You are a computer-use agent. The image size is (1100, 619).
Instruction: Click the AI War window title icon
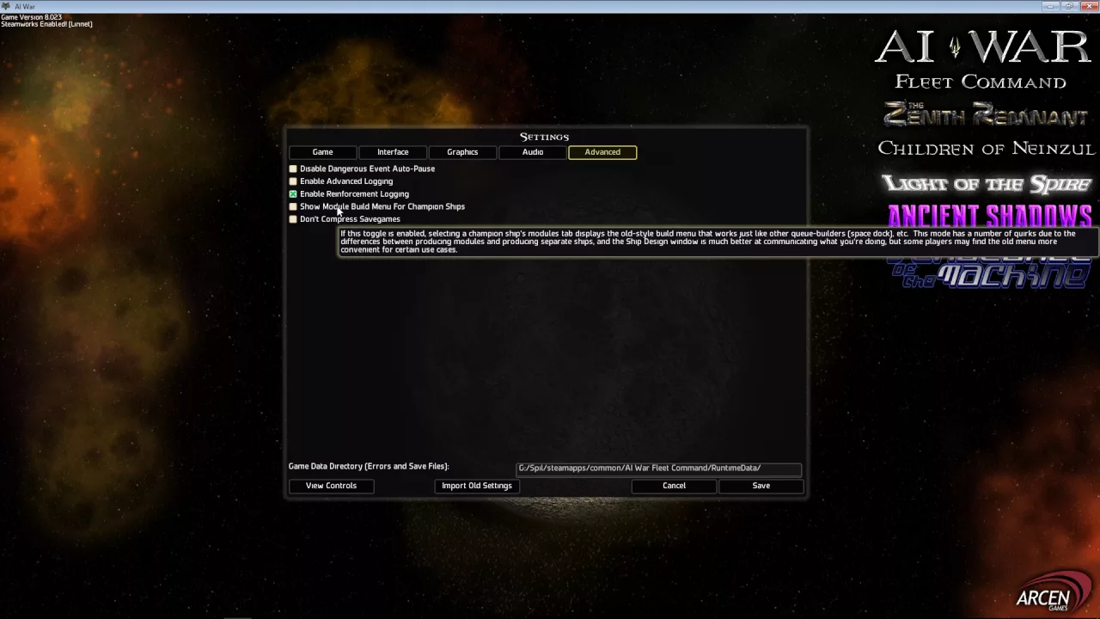click(6, 6)
